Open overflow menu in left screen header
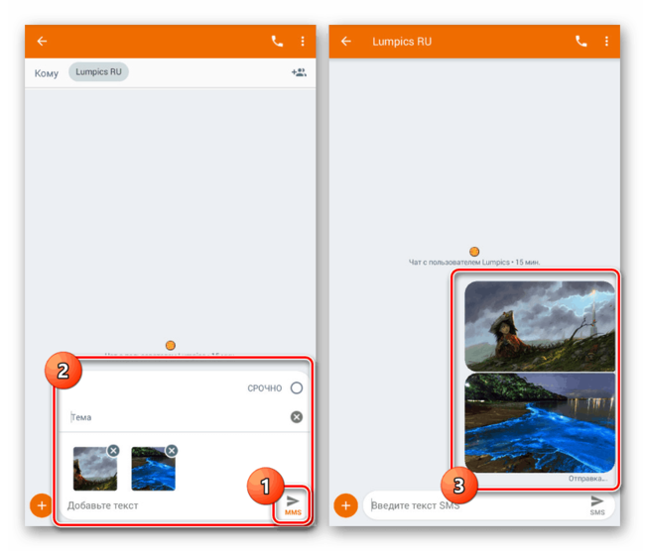Viewport: 645px width, 551px height. pyautogui.click(x=303, y=41)
